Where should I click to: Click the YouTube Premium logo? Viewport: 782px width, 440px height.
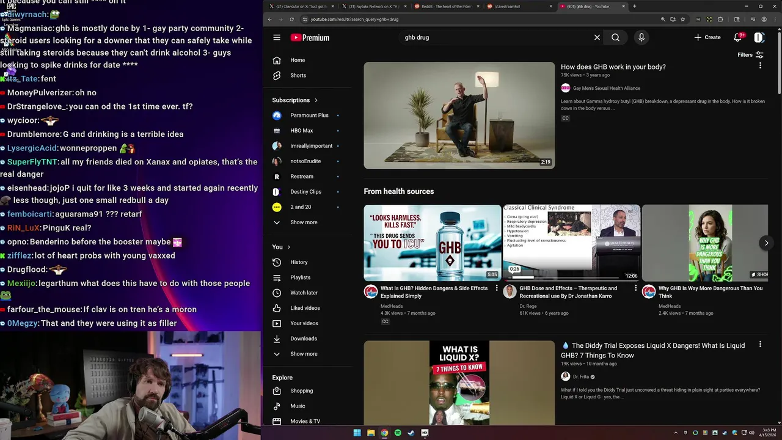tap(310, 37)
